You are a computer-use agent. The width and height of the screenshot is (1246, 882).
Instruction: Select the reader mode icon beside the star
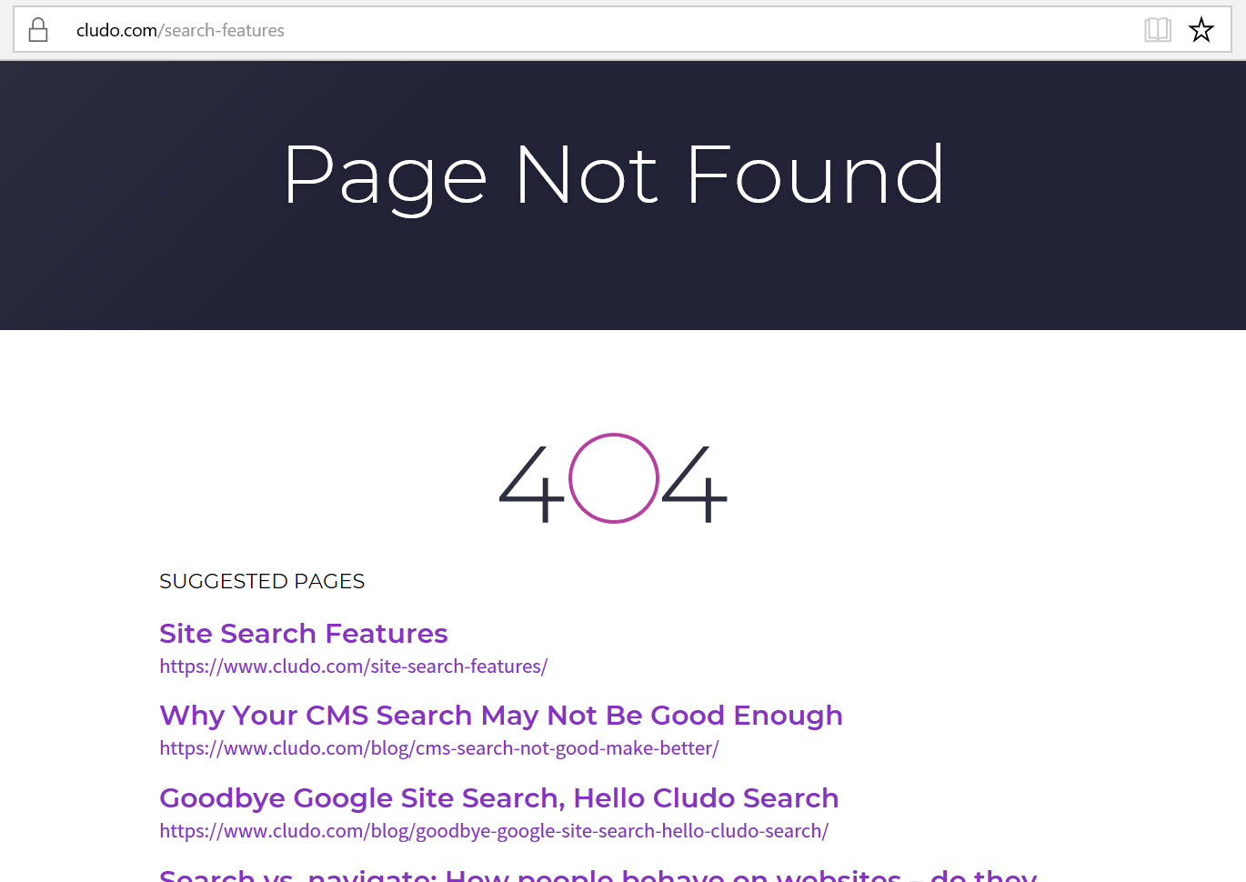coord(1157,29)
